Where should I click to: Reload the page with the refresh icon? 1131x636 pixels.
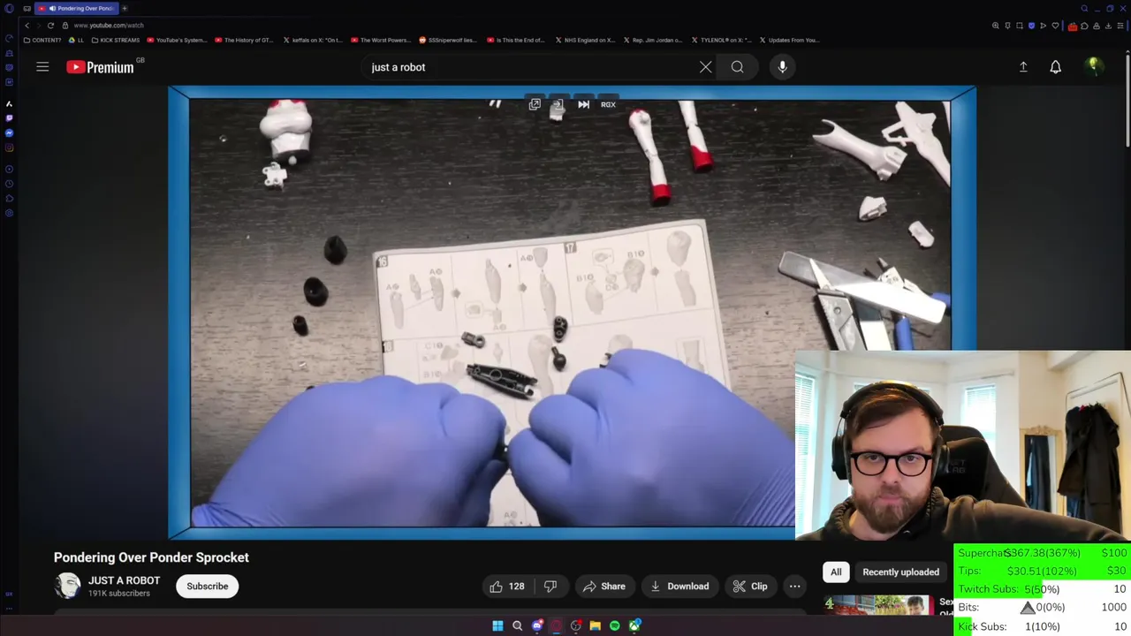(x=50, y=26)
